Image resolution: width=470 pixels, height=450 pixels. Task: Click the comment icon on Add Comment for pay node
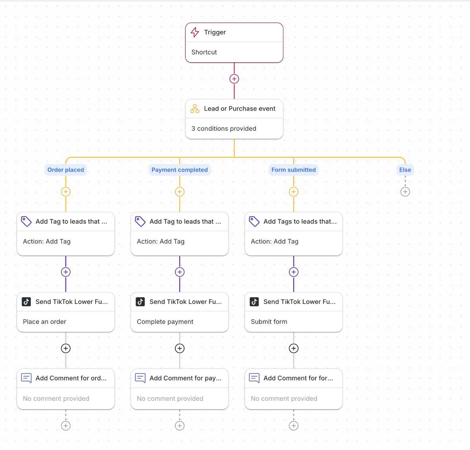[140, 378]
